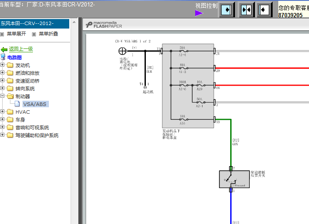
Task: Expand the 发动机 tree node
Action: (x=2, y=64)
